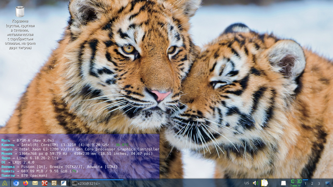Click the 'Видео' graphics controller line
The height and width of the screenshot is (187, 333).
click(80, 149)
